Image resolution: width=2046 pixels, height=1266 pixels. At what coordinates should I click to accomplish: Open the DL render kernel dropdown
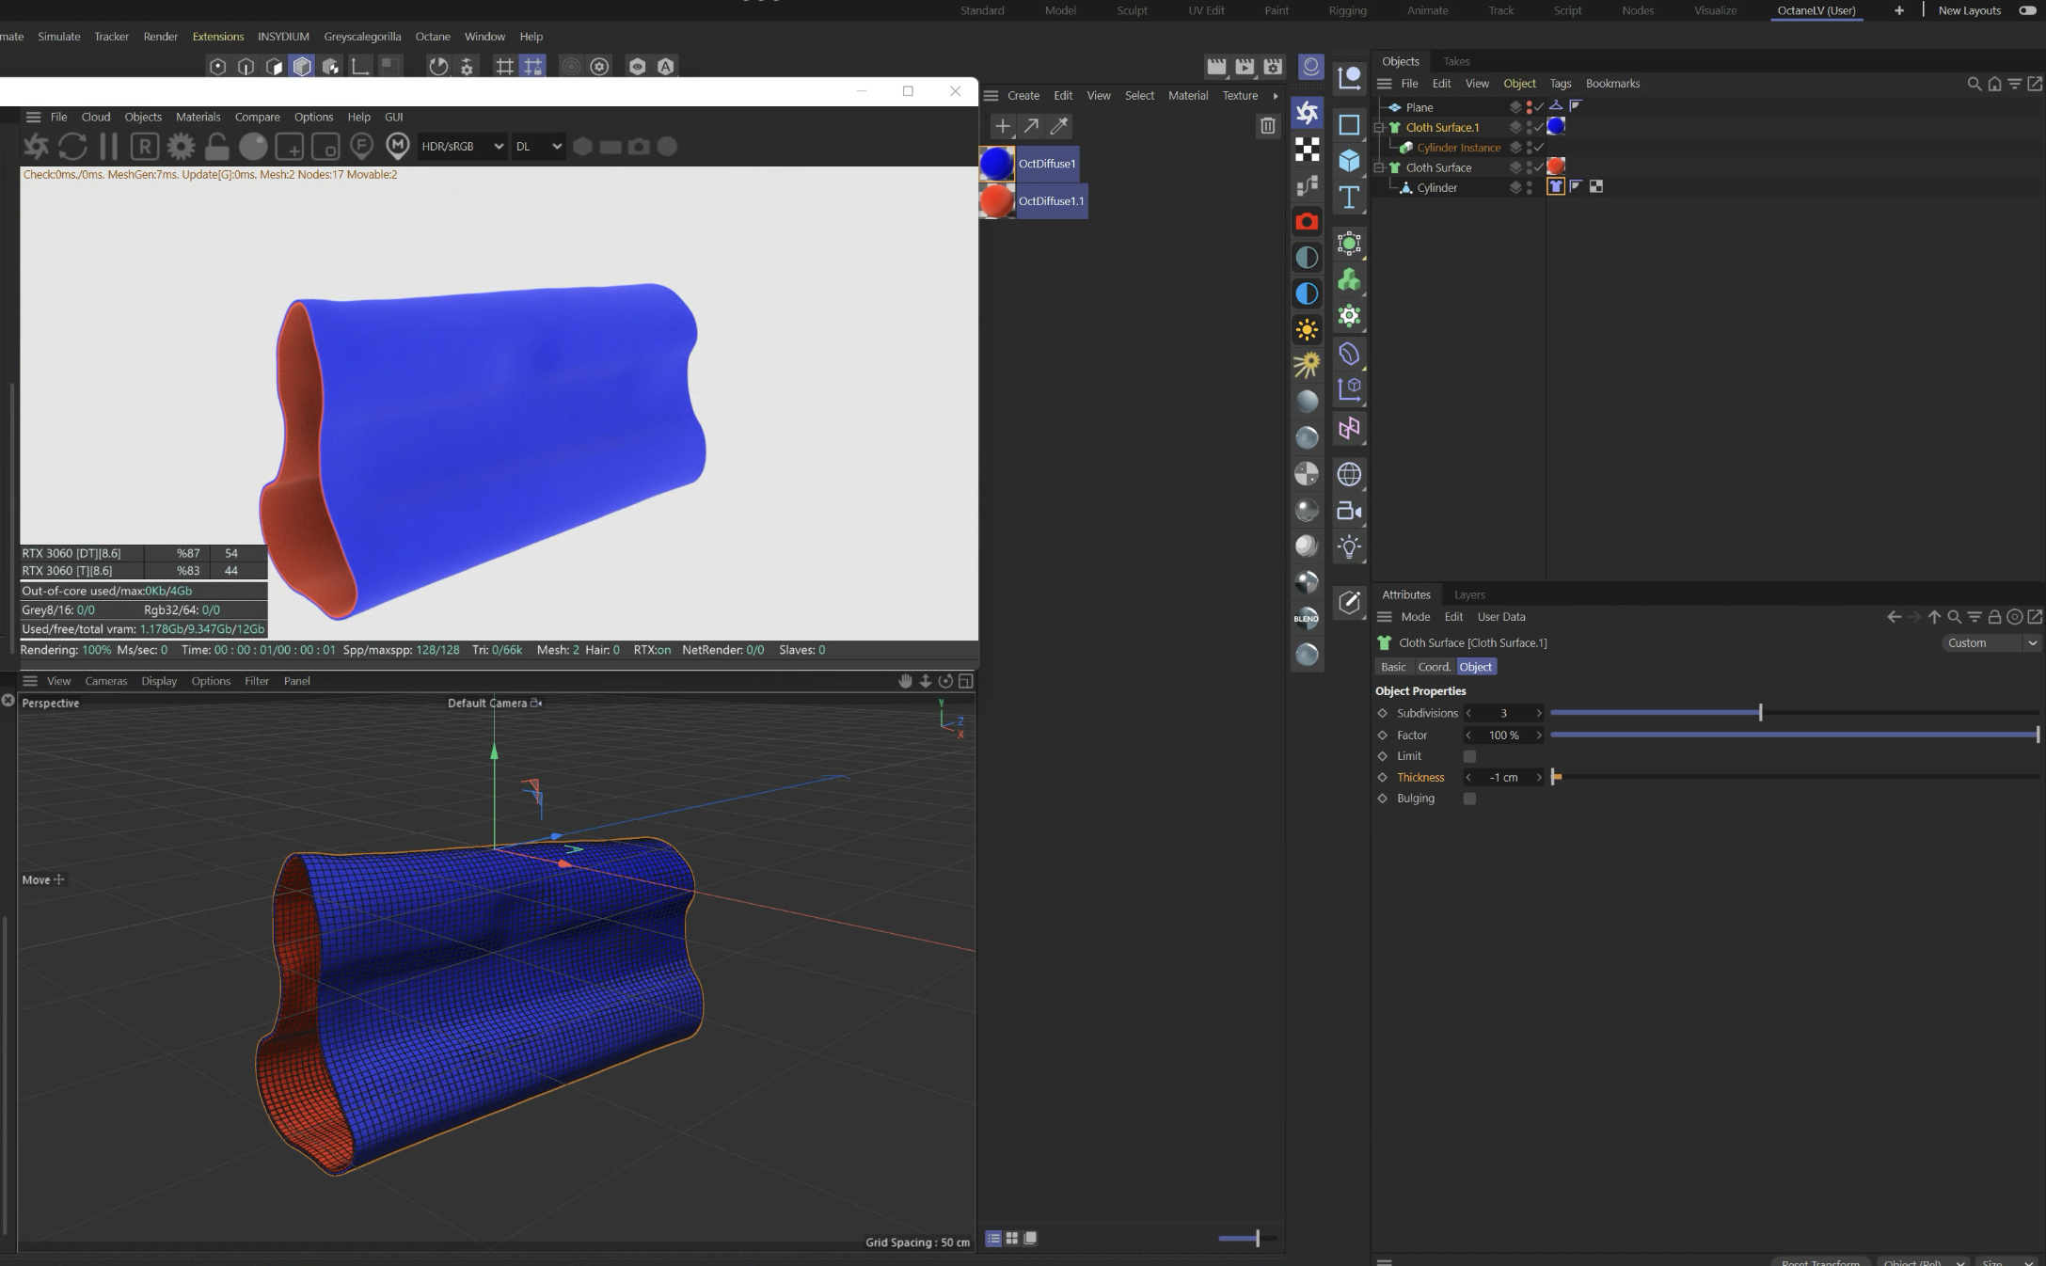[538, 147]
